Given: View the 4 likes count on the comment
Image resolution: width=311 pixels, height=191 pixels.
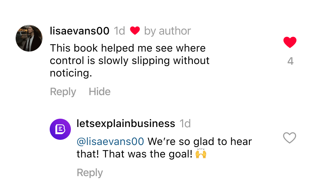Looking at the screenshot, I should [290, 62].
